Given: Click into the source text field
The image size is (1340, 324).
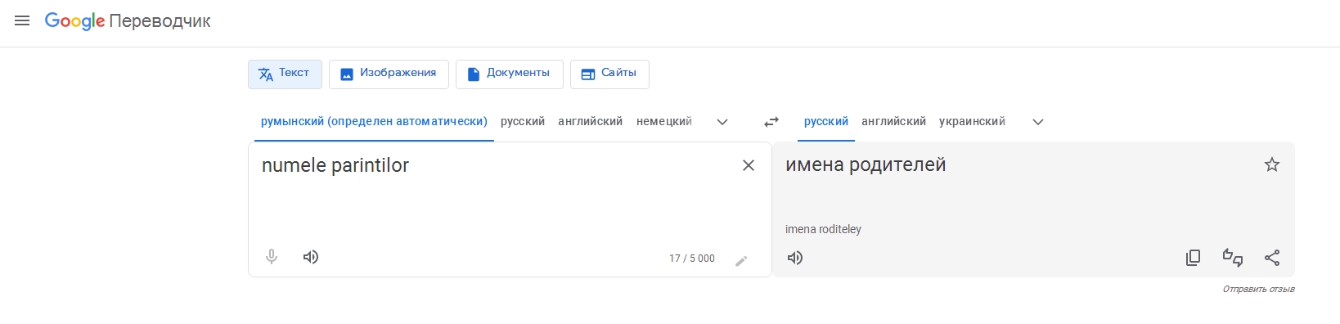Looking at the screenshot, I should point(491,196).
